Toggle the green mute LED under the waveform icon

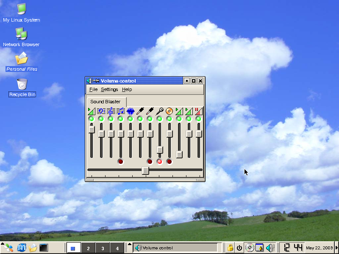pyautogui.click(x=131, y=119)
